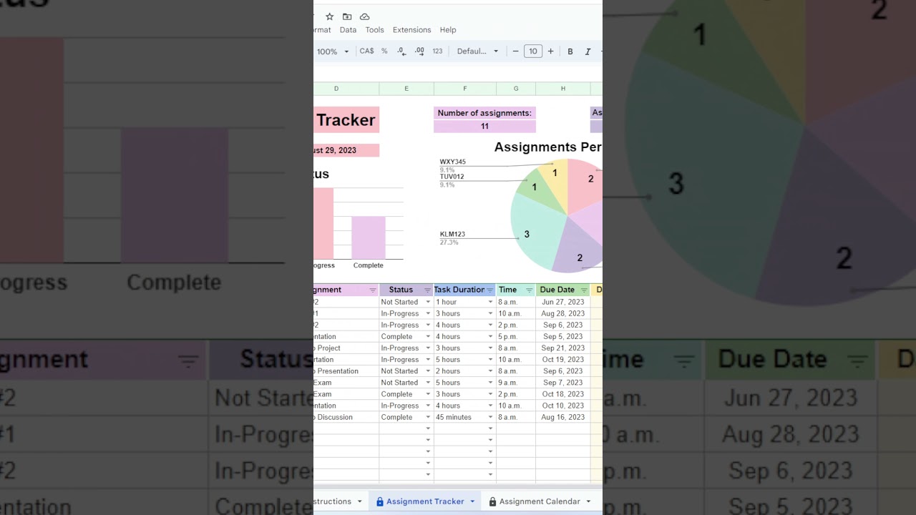Select due date Oct 18, 2023 cell
Screen dimensions: 916x515
pos(563,394)
